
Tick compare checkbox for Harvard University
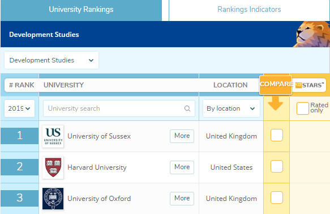point(277,166)
